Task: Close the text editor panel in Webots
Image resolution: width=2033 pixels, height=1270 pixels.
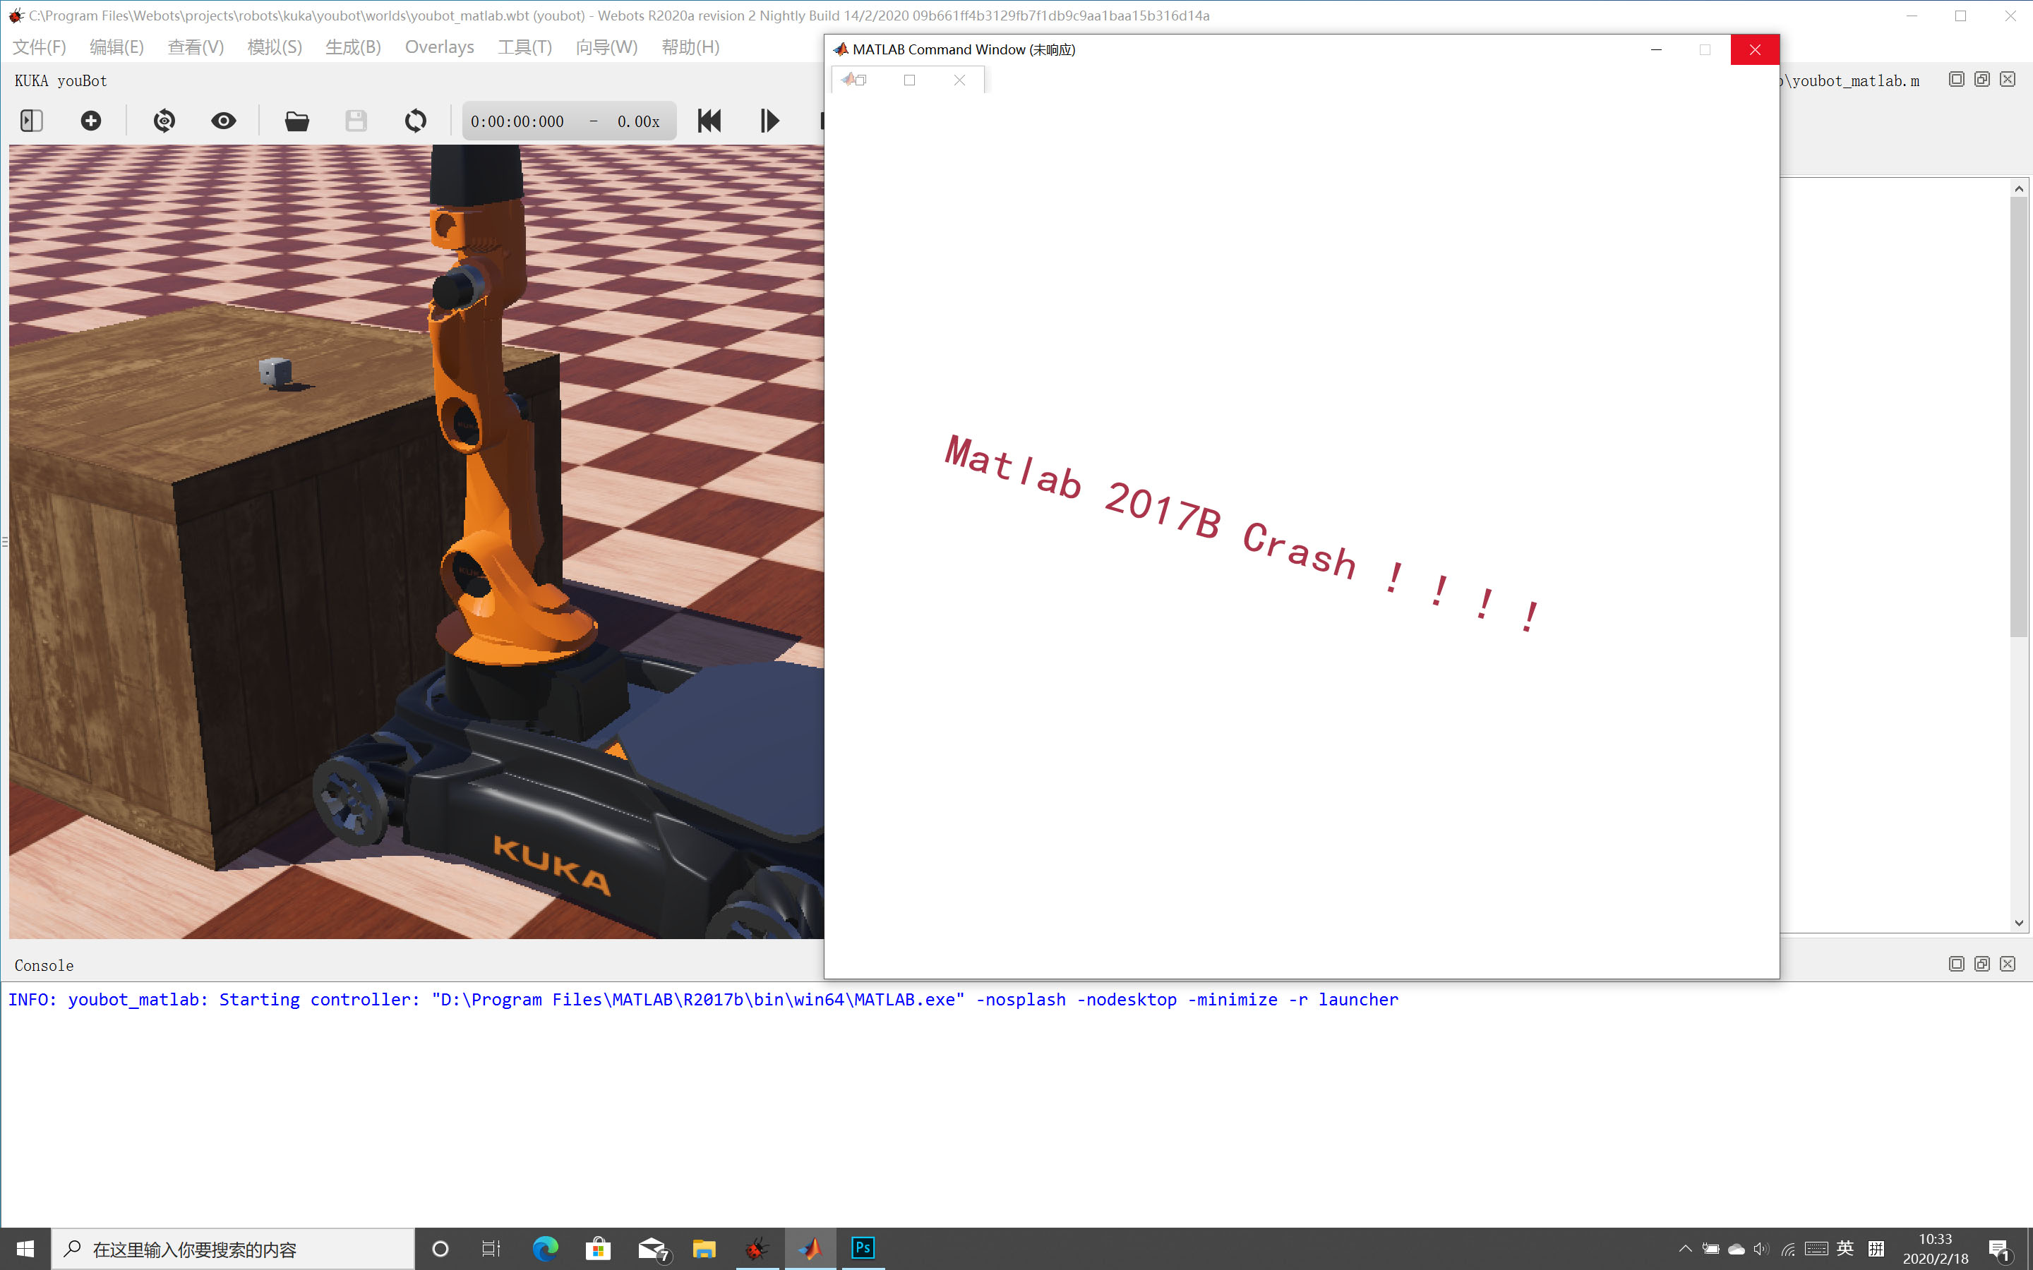Action: click(x=2008, y=79)
